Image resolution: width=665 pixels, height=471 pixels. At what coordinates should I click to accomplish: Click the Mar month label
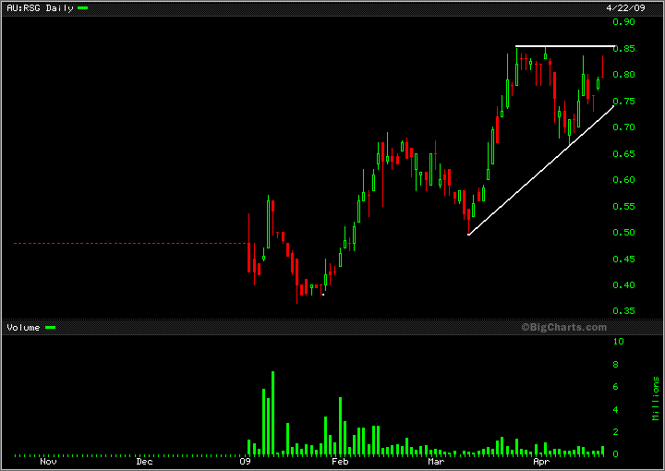click(436, 462)
